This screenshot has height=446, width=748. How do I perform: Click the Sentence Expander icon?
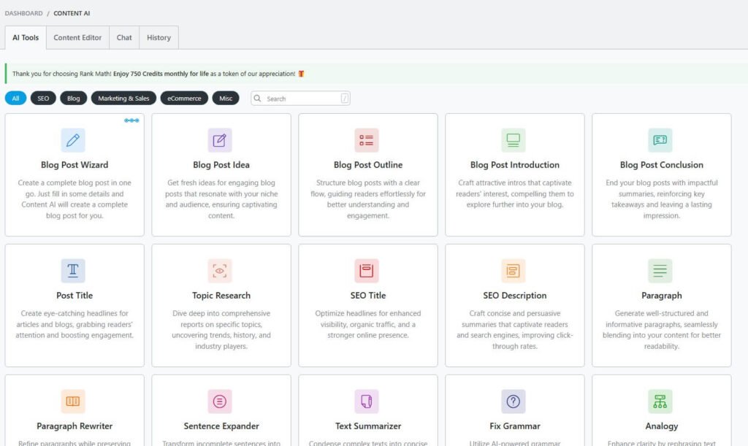[219, 401]
